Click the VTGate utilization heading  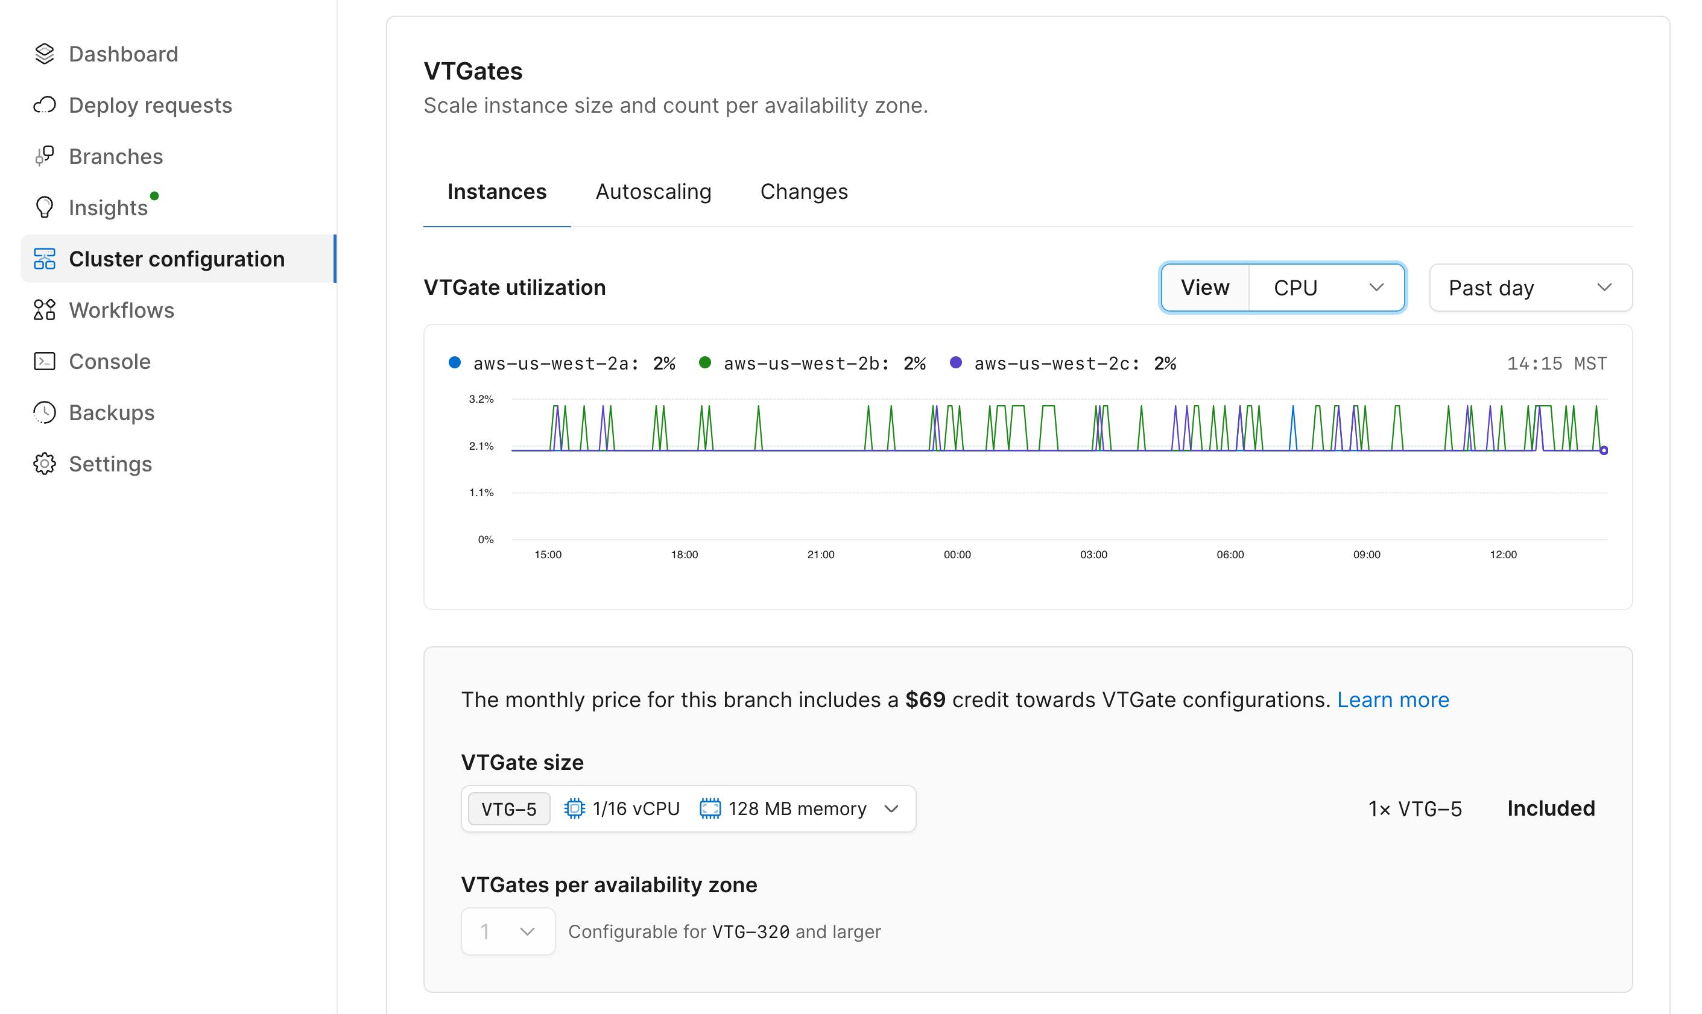tap(514, 288)
